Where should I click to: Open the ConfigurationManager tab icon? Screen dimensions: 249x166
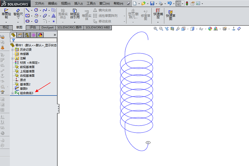(27, 35)
